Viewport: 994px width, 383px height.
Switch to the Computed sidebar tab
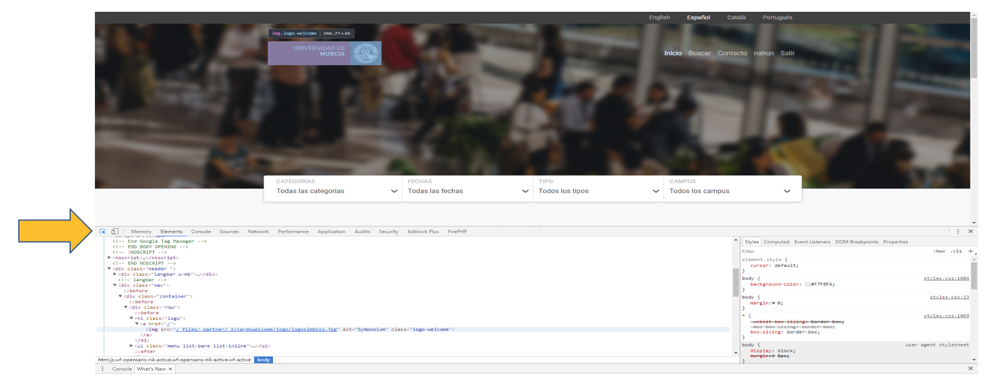pos(776,242)
